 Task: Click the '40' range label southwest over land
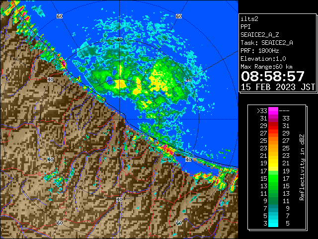[50, 159]
